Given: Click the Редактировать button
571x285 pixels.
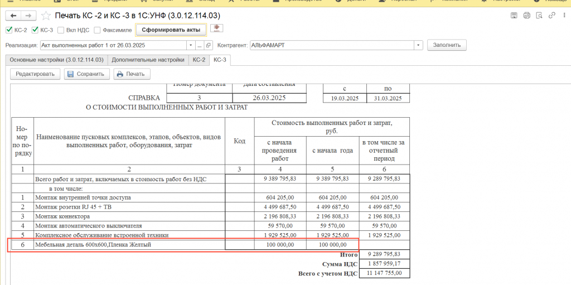Looking at the screenshot, I should (x=35, y=74).
